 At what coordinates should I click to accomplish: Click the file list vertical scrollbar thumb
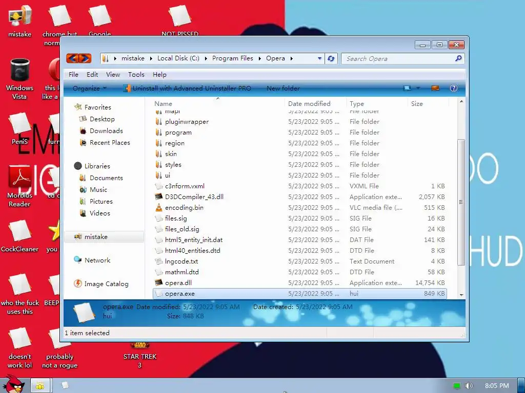coord(461,202)
